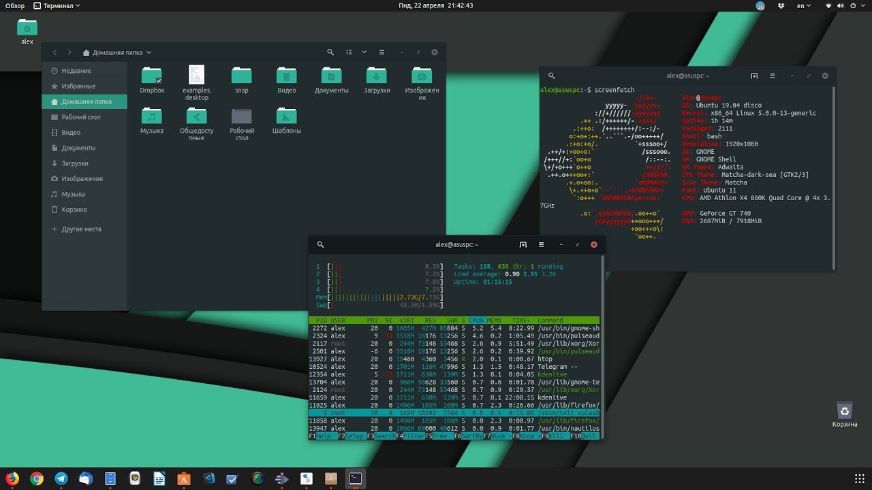The width and height of the screenshot is (872, 490).
Task: Open view options dropdown arrow in file manager
Action: (x=364, y=52)
